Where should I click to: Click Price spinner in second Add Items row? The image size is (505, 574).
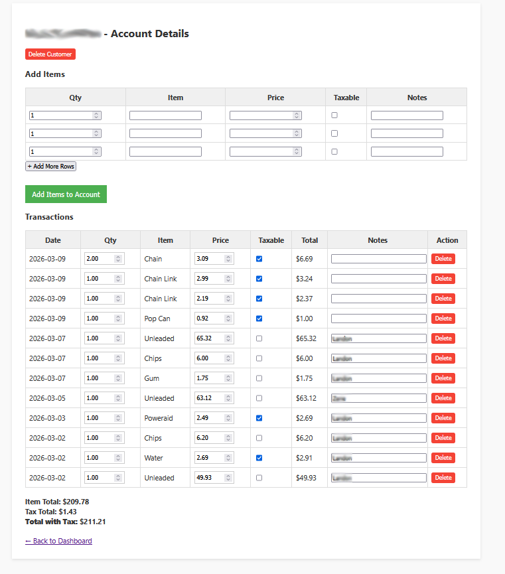pos(297,133)
